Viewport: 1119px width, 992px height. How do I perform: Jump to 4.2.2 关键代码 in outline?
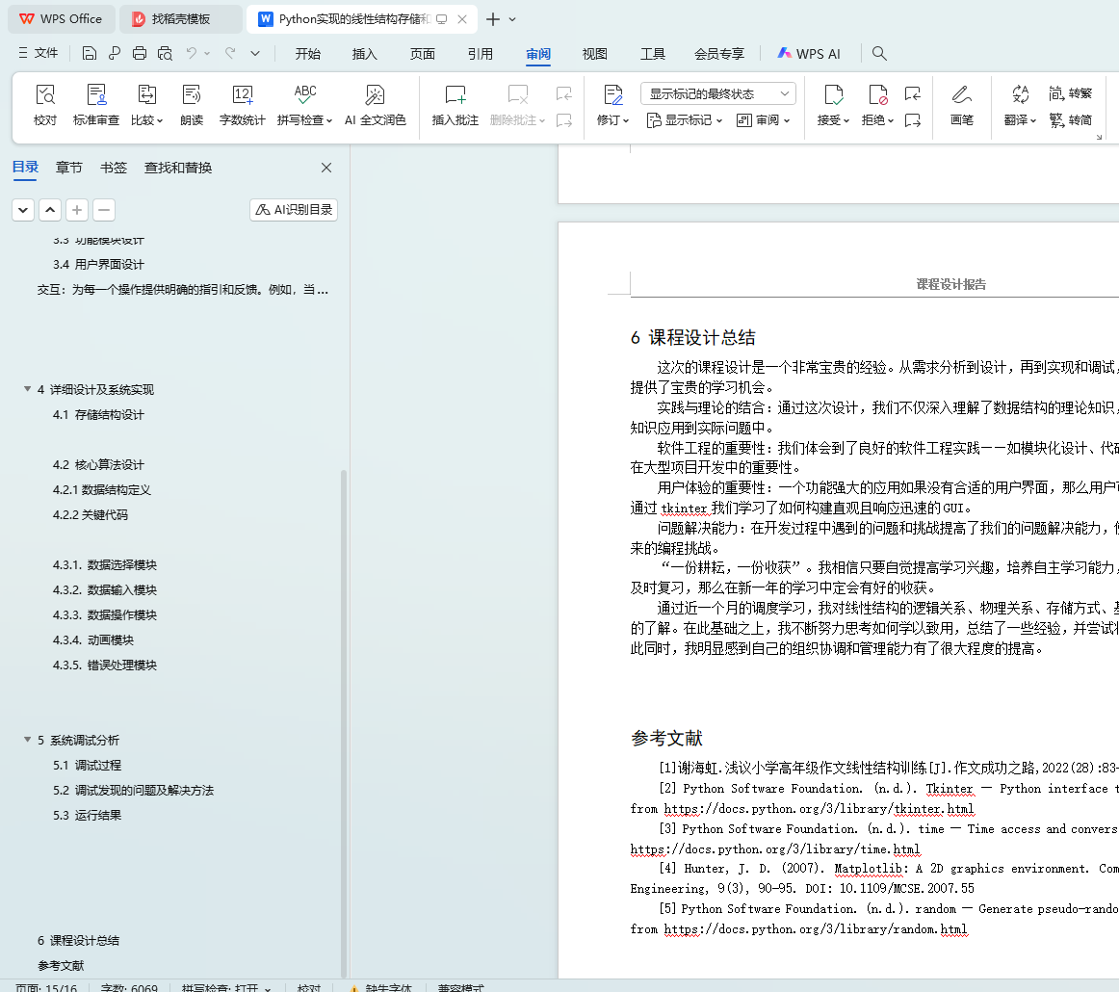91,514
